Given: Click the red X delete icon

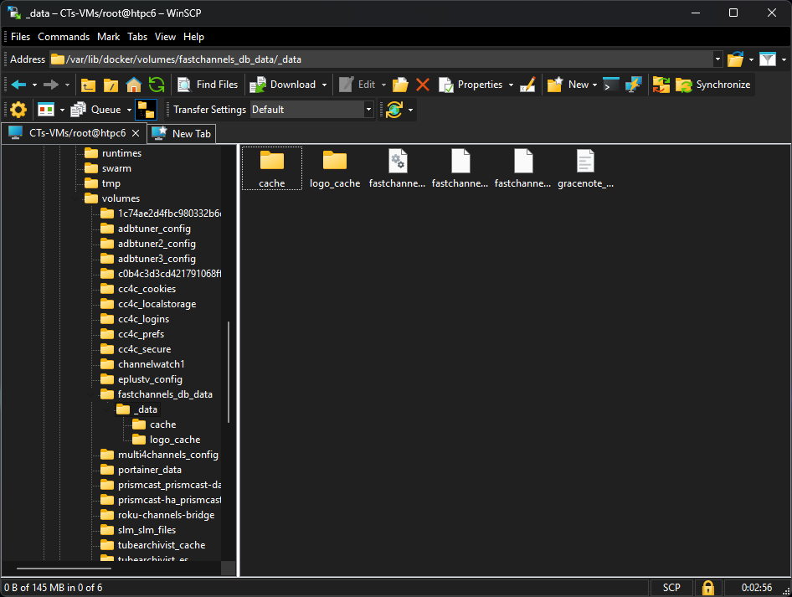Looking at the screenshot, I should (423, 85).
